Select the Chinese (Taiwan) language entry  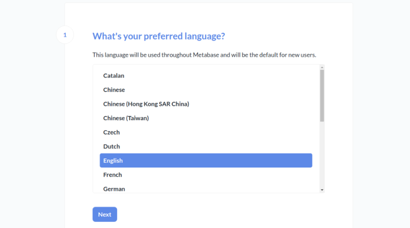pos(126,118)
